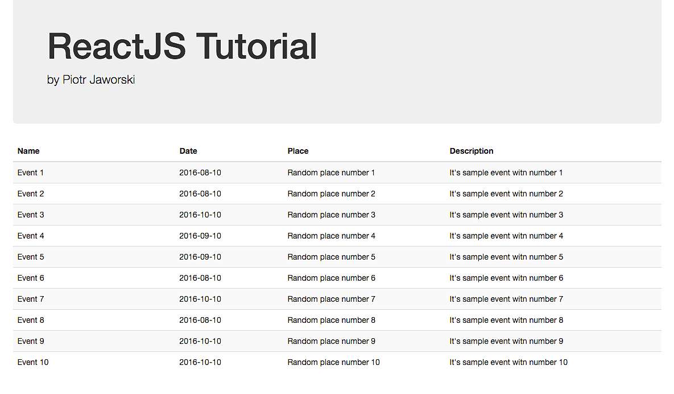Select the 'Event 6' name cell
Image resolution: width=674 pixels, height=394 pixels.
point(31,278)
